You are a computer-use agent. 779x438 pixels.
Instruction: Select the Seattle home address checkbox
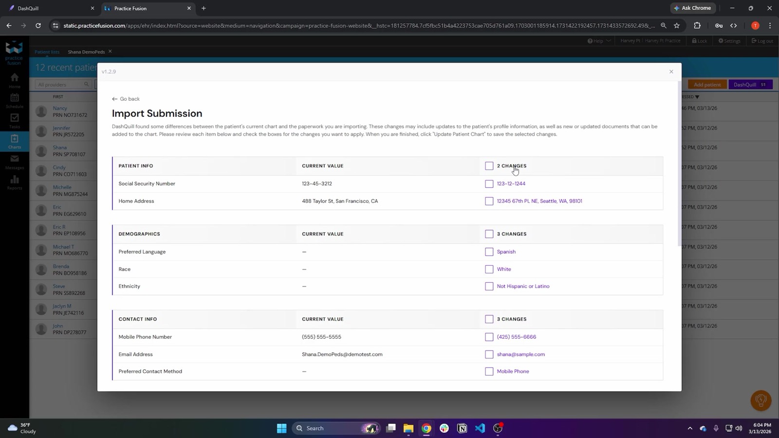pyautogui.click(x=489, y=201)
